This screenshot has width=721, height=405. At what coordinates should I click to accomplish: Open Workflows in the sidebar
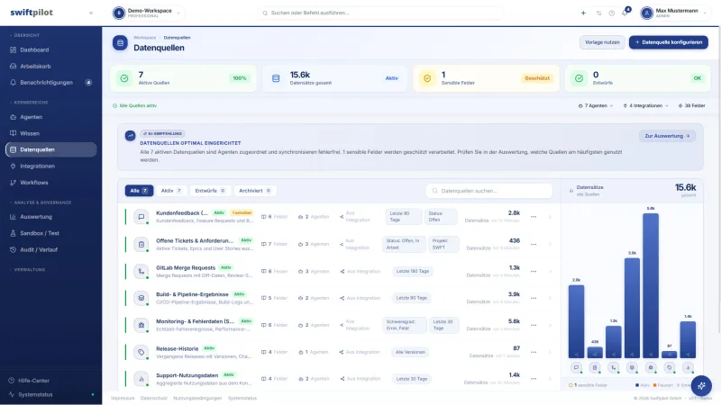tap(50, 183)
